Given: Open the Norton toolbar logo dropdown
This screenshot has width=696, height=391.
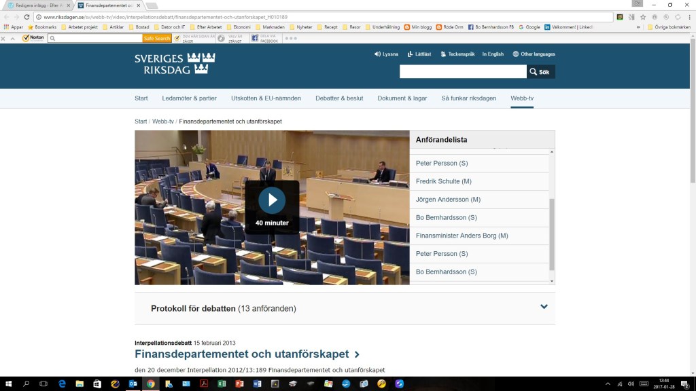Looking at the screenshot, I should tap(34, 38).
